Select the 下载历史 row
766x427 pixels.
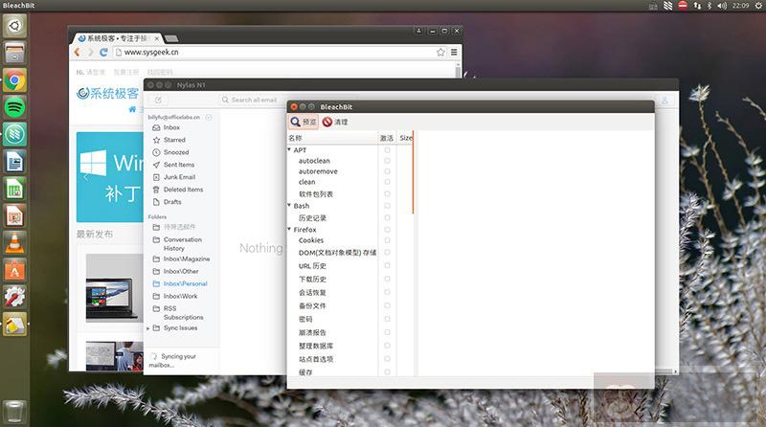[312, 279]
